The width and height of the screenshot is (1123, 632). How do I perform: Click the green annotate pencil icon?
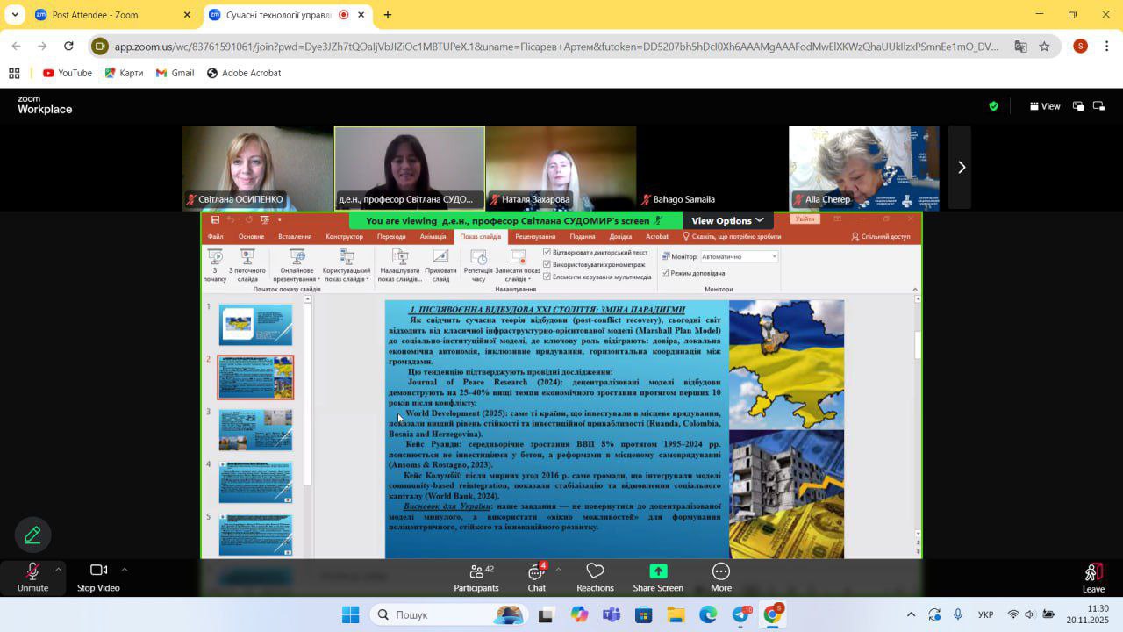point(32,535)
